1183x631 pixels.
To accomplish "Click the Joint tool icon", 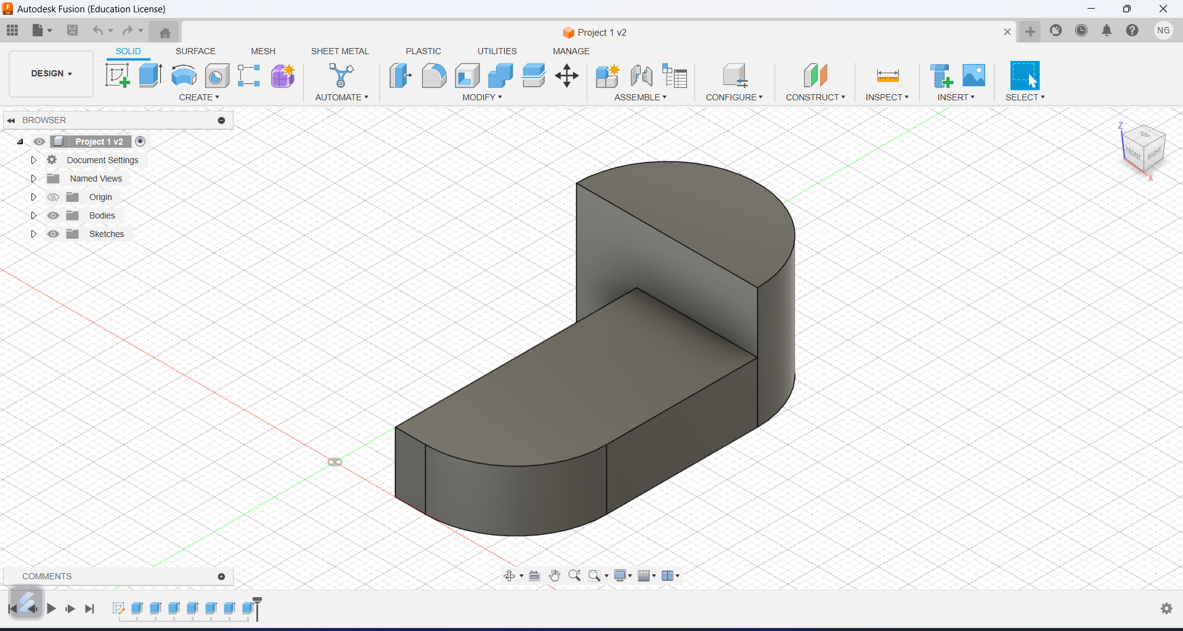I will pyautogui.click(x=641, y=76).
